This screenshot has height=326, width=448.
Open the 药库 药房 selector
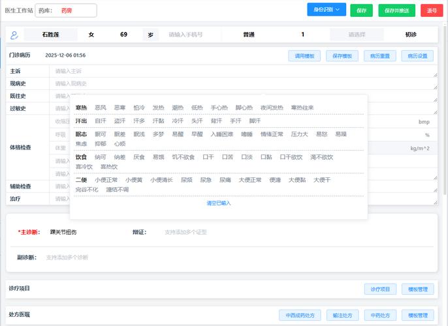coord(66,10)
